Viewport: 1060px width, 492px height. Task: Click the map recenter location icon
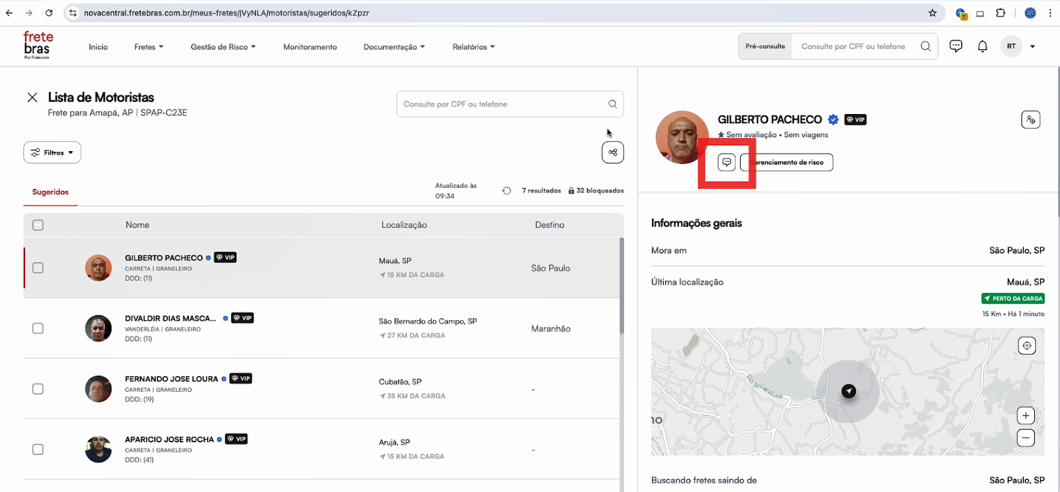pos(1026,345)
